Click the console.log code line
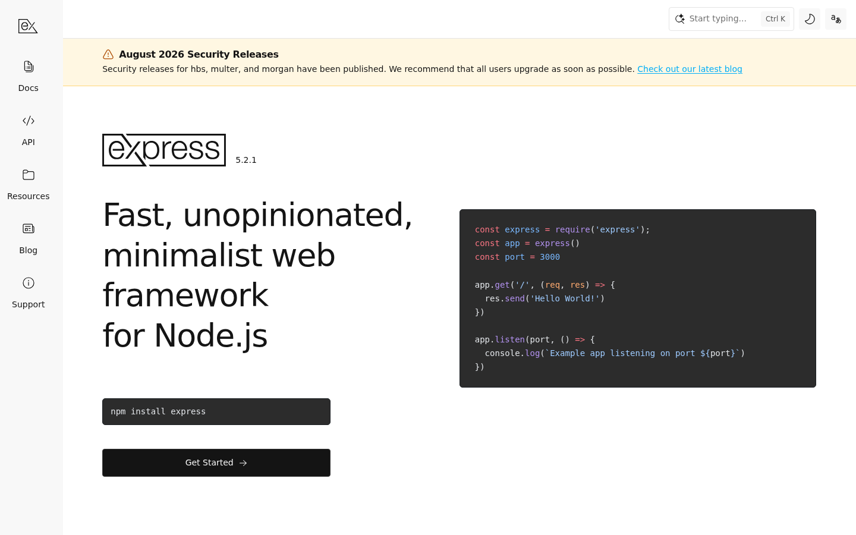This screenshot has width=856, height=535. click(x=615, y=353)
